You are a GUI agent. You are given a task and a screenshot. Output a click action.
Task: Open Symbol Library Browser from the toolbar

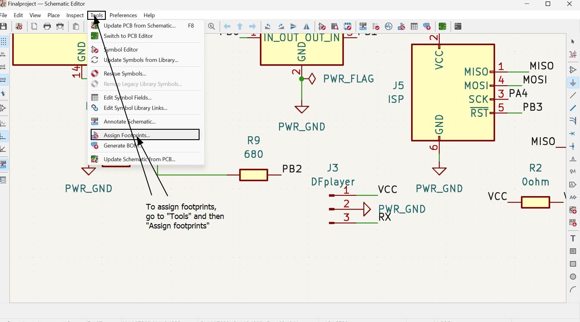[335, 26]
